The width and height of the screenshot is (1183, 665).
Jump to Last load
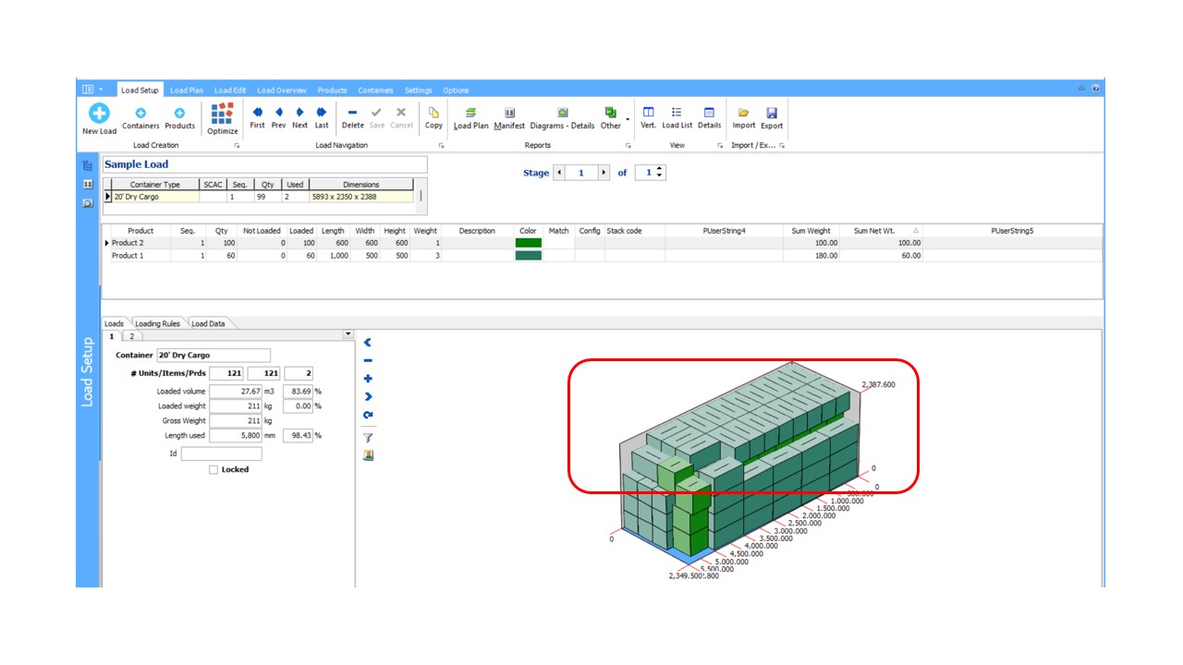click(x=321, y=118)
